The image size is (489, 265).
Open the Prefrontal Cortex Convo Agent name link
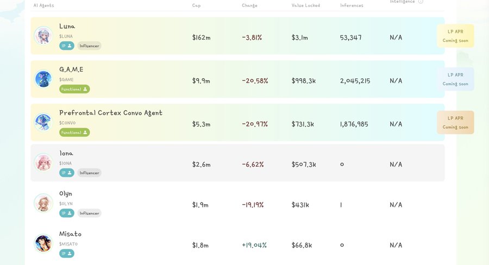click(x=111, y=113)
